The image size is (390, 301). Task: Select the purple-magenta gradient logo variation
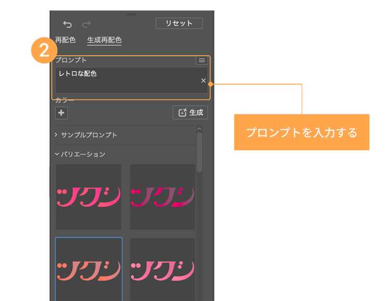click(162, 197)
